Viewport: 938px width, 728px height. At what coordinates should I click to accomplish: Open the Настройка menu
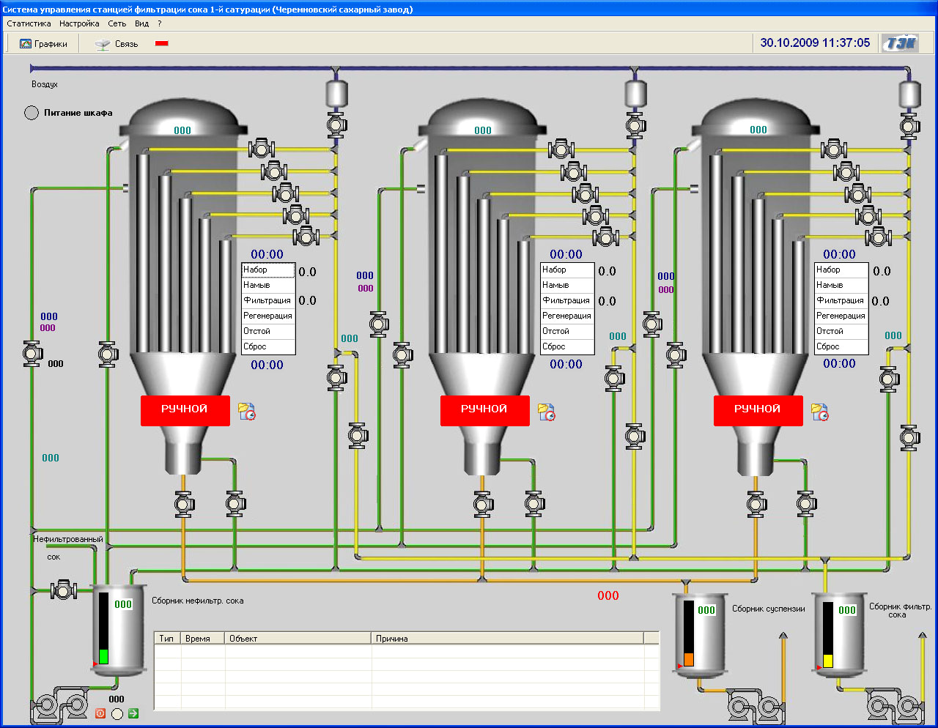tap(79, 23)
